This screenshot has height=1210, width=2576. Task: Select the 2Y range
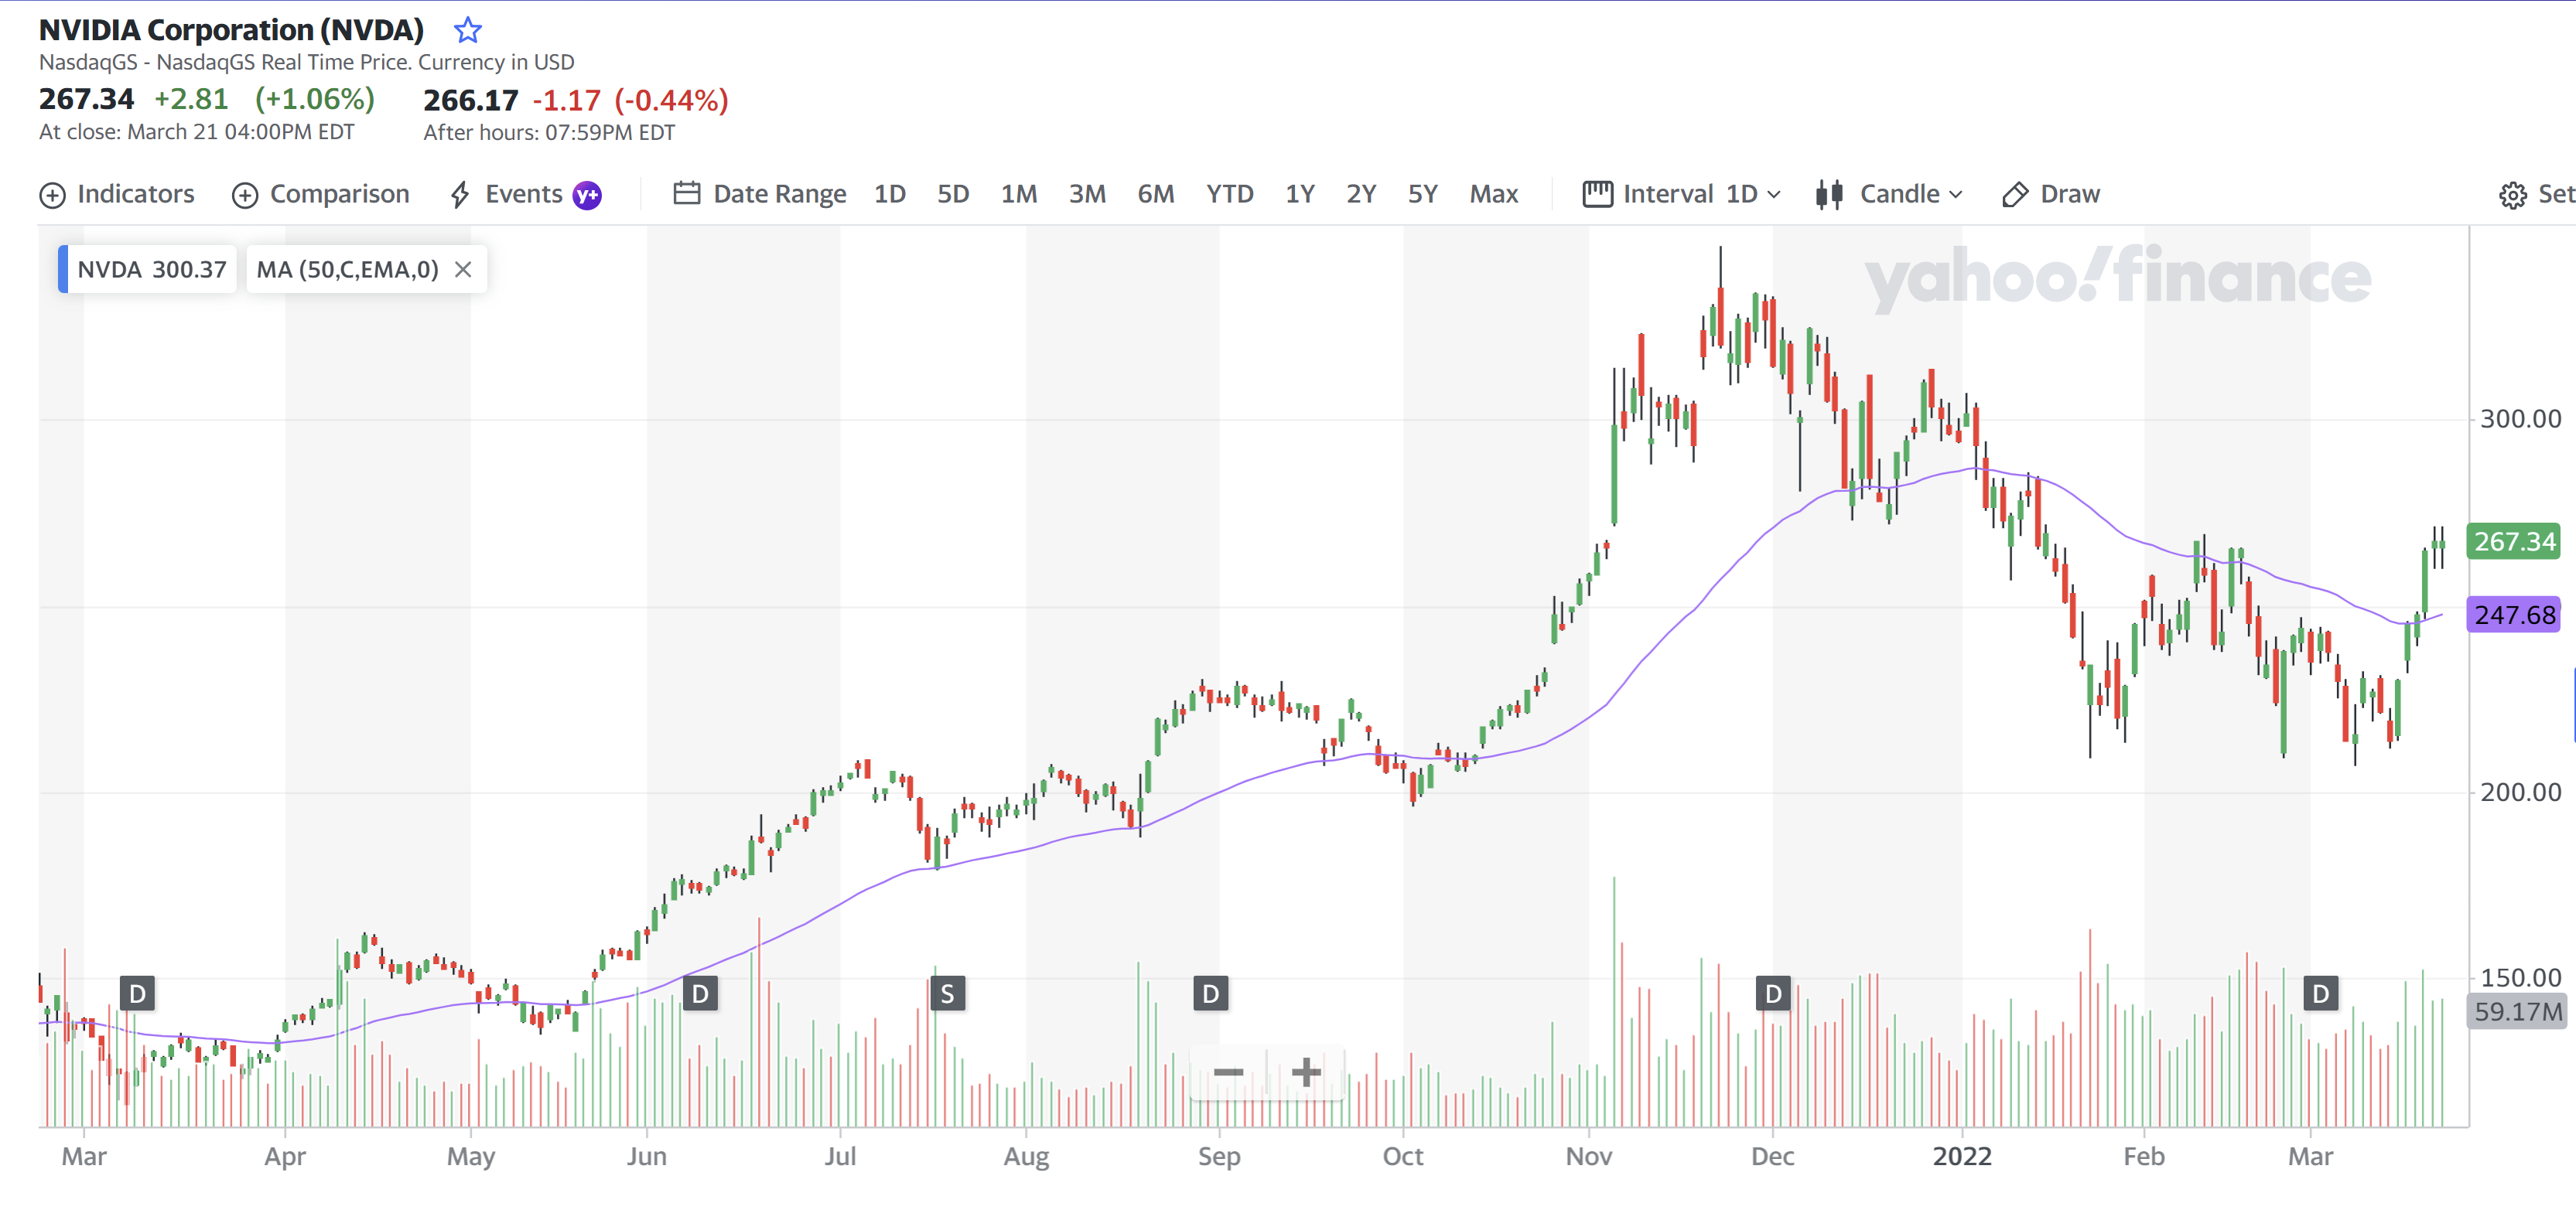tap(1360, 194)
